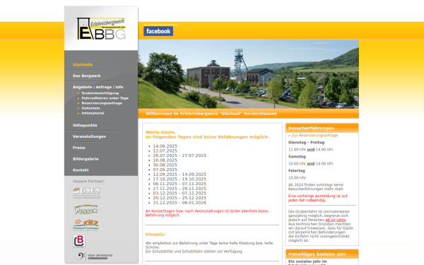Select the date 07.09.2025 entry
Image resolution: width=424 pixels, height=265 pixels.
coord(165,170)
